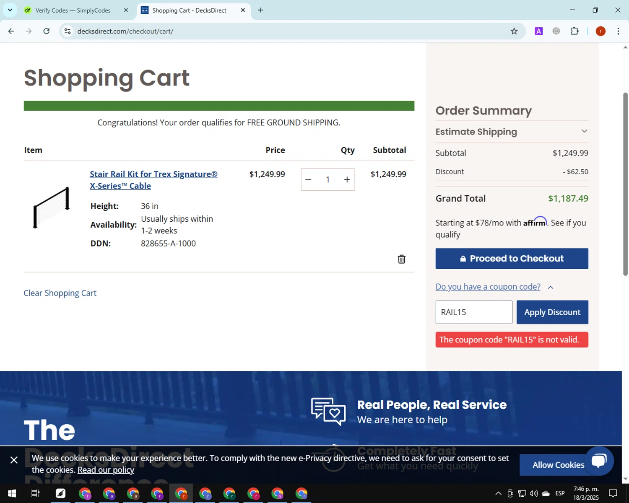This screenshot has width=629, height=503.
Task: Open a new browser tab
Action: pyautogui.click(x=261, y=10)
